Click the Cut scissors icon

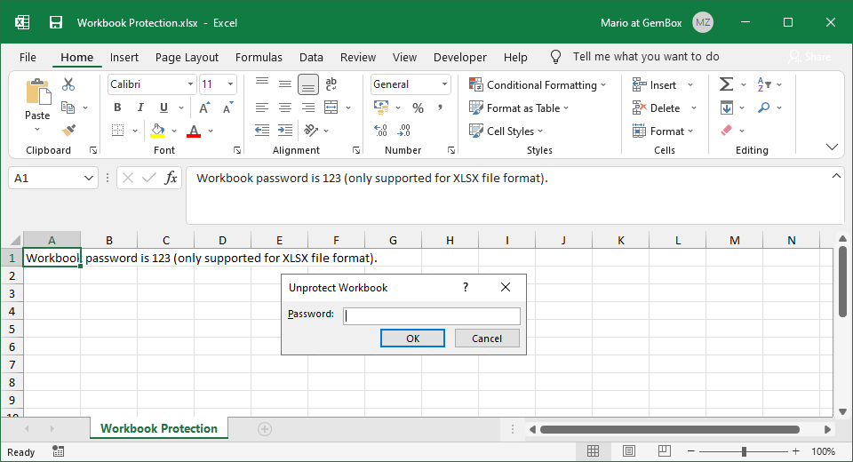(x=68, y=84)
